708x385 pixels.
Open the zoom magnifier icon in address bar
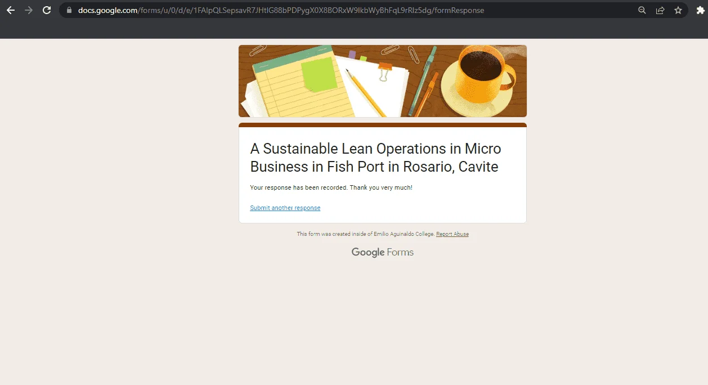point(642,10)
